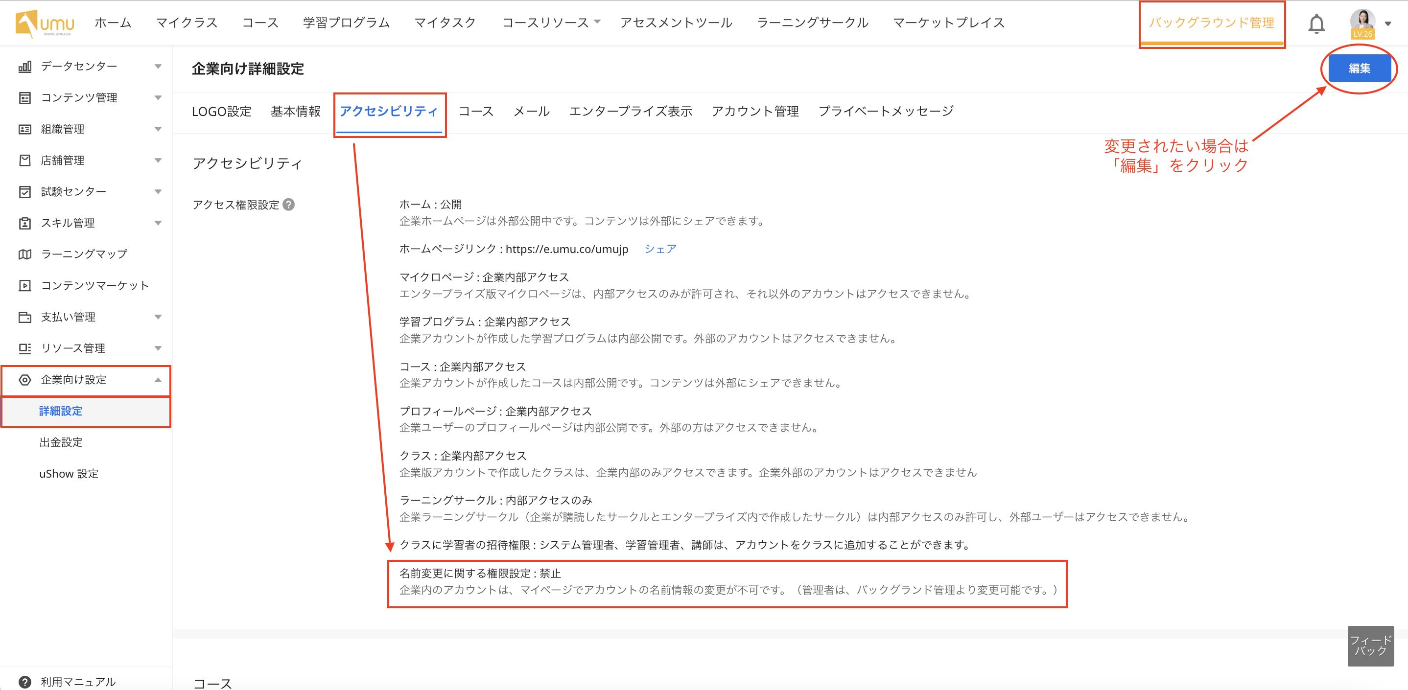The image size is (1408, 690).
Task: Switch to the 基本情報 tab
Action: tap(295, 112)
